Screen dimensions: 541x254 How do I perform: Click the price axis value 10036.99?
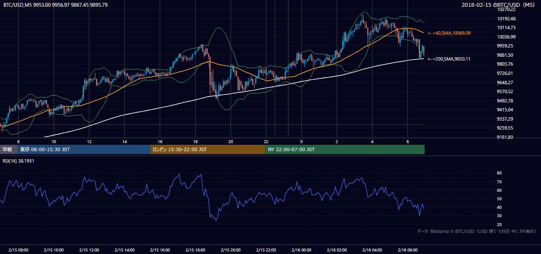click(506, 37)
